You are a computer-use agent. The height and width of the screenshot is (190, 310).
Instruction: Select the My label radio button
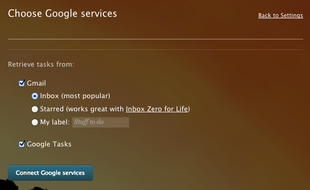(35, 122)
